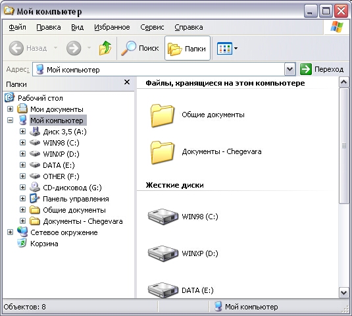Expand WINXP (D:) tree node
The height and width of the screenshot is (316, 352).
(22, 154)
